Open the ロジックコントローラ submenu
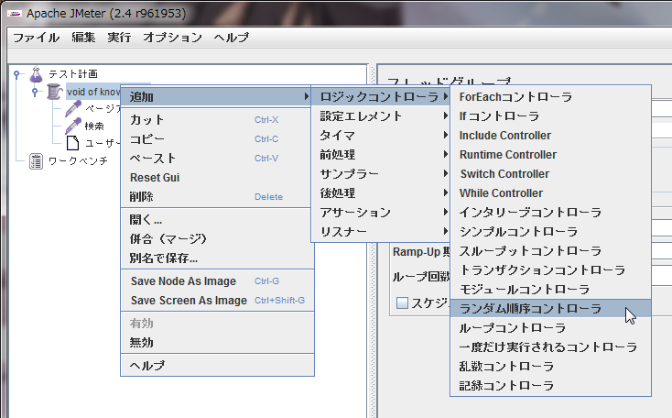672x418 pixels. click(x=380, y=96)
